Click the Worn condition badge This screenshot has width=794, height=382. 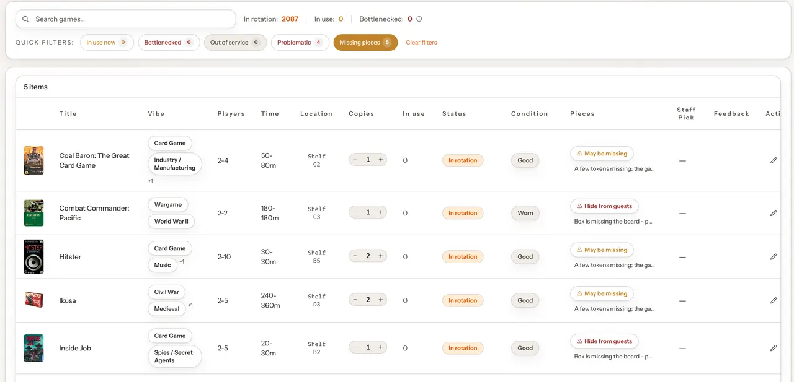525,213
